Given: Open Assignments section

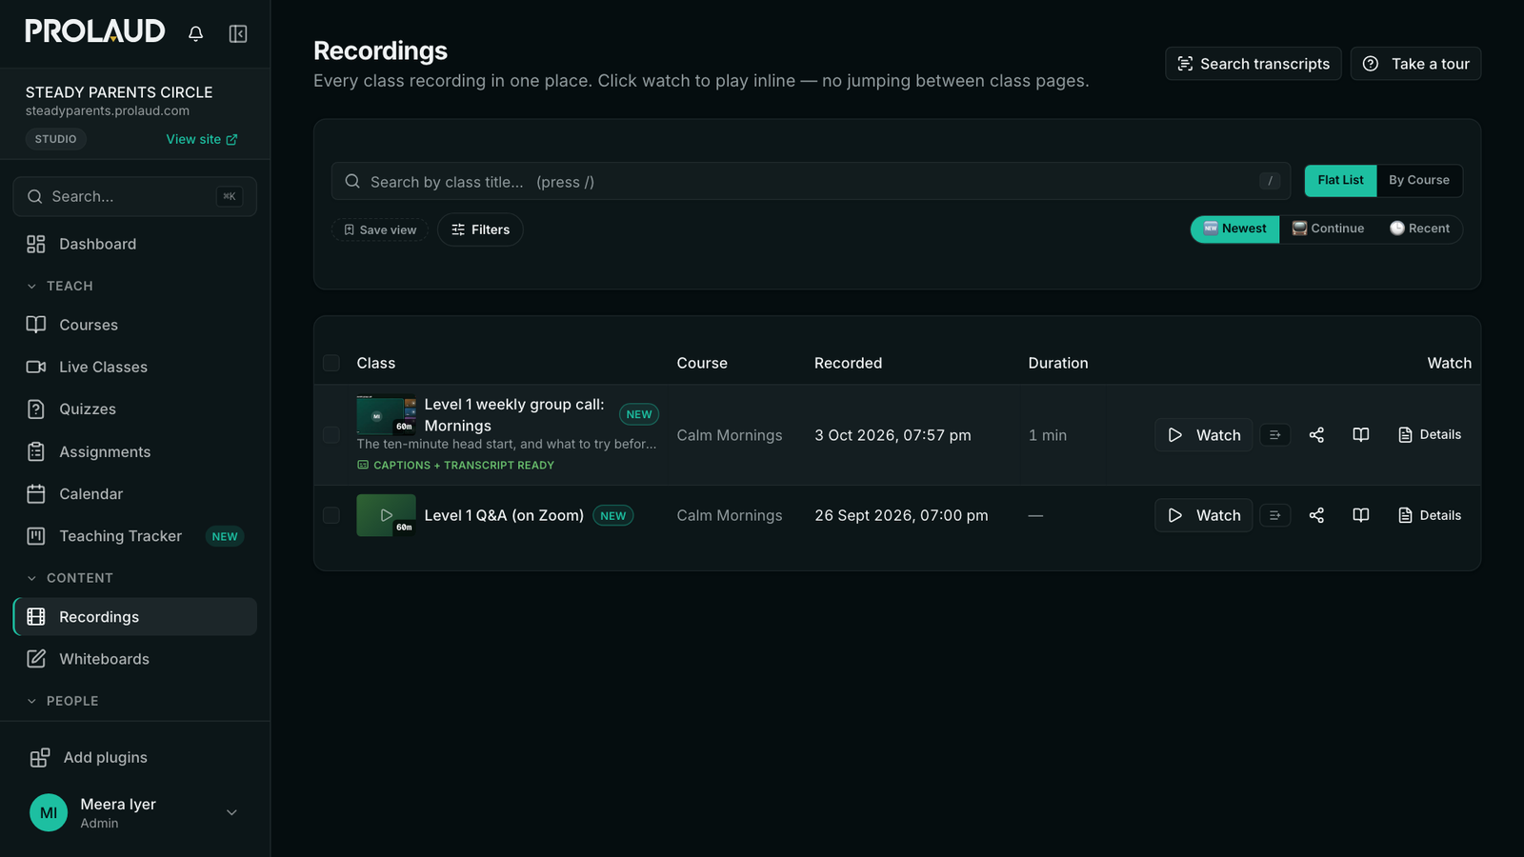Looking at the screenshot, I should pyautogui.click(x=134, y=451).
